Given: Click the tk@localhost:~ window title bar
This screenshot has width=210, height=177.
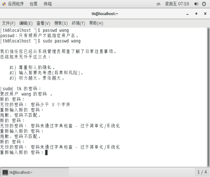Looking at the screenshot, I should [105, 14].
